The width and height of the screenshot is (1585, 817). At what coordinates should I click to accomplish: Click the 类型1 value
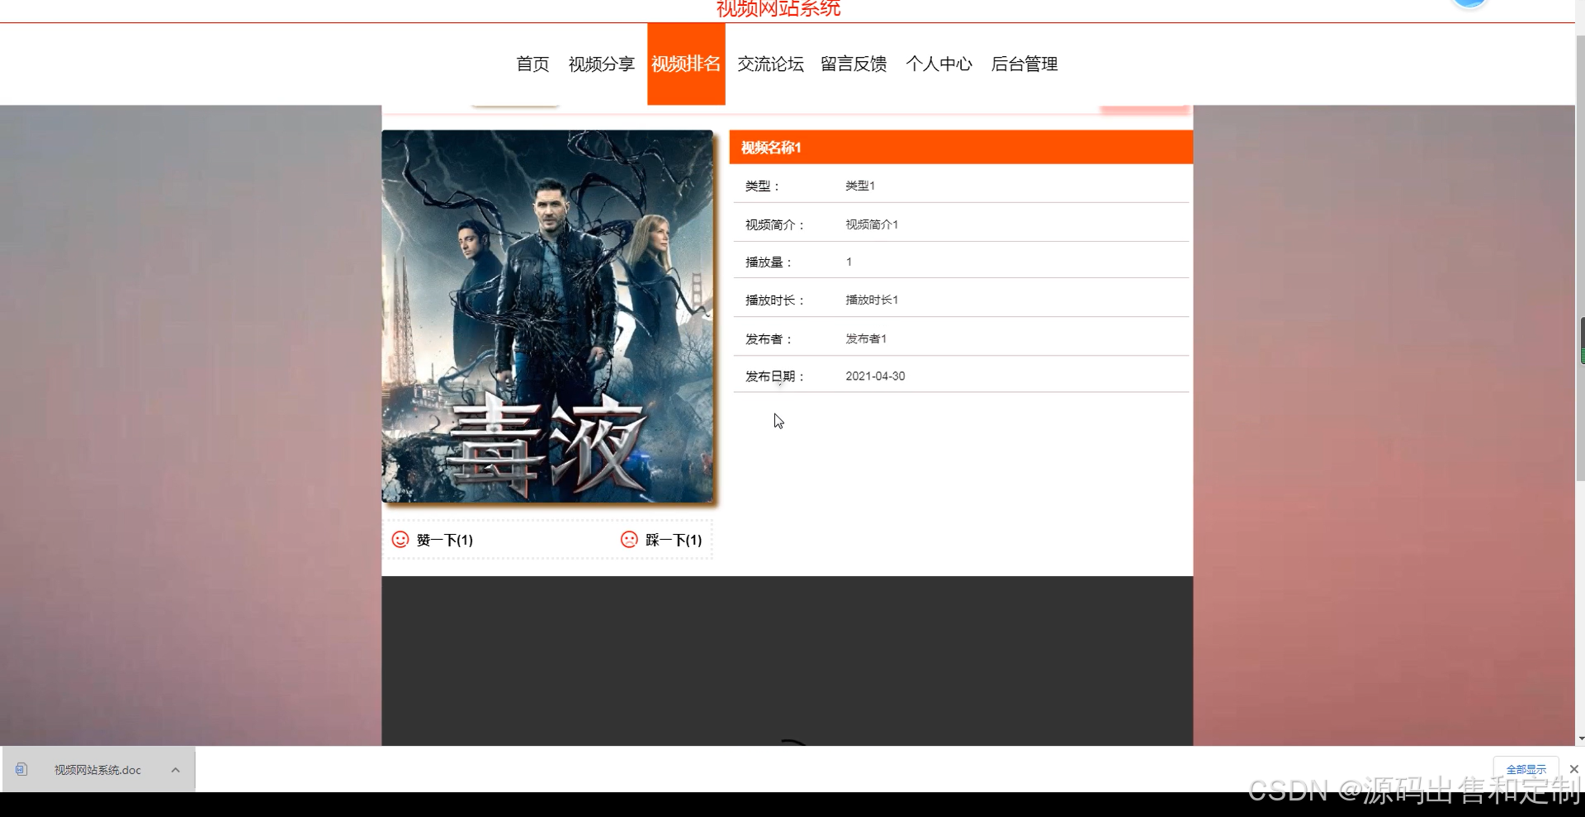(x=860, y=186)
